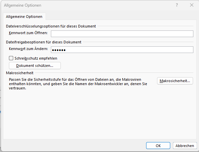199x152 pixels.
Task: Open the Dokument schützen options
Action: [x=35, y=66]
